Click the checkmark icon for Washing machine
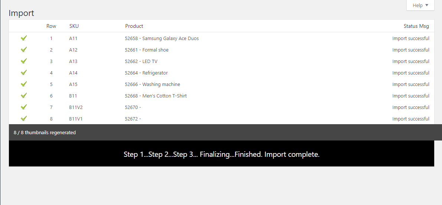This screenshot has height=205, width=442. [24, 84]
